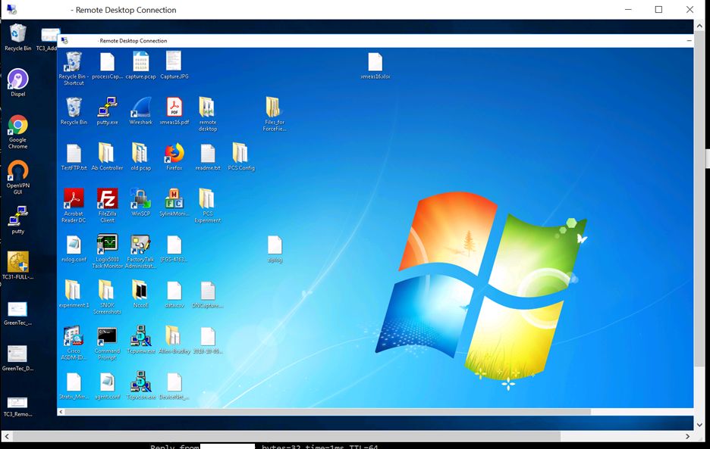This screenshot has height=449, width=710.
Task: Open the remote desktop folder
Action: click(207, 114)
